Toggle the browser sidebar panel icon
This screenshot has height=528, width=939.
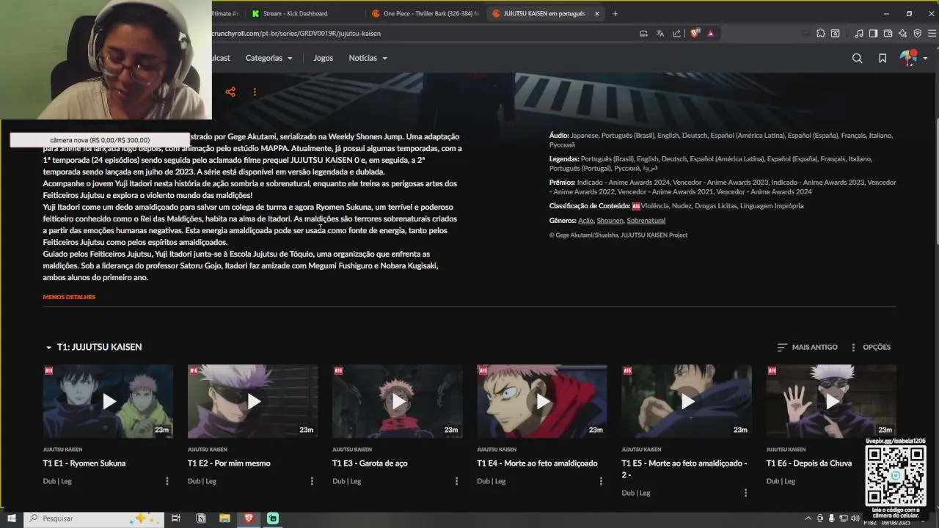[873, 33]
